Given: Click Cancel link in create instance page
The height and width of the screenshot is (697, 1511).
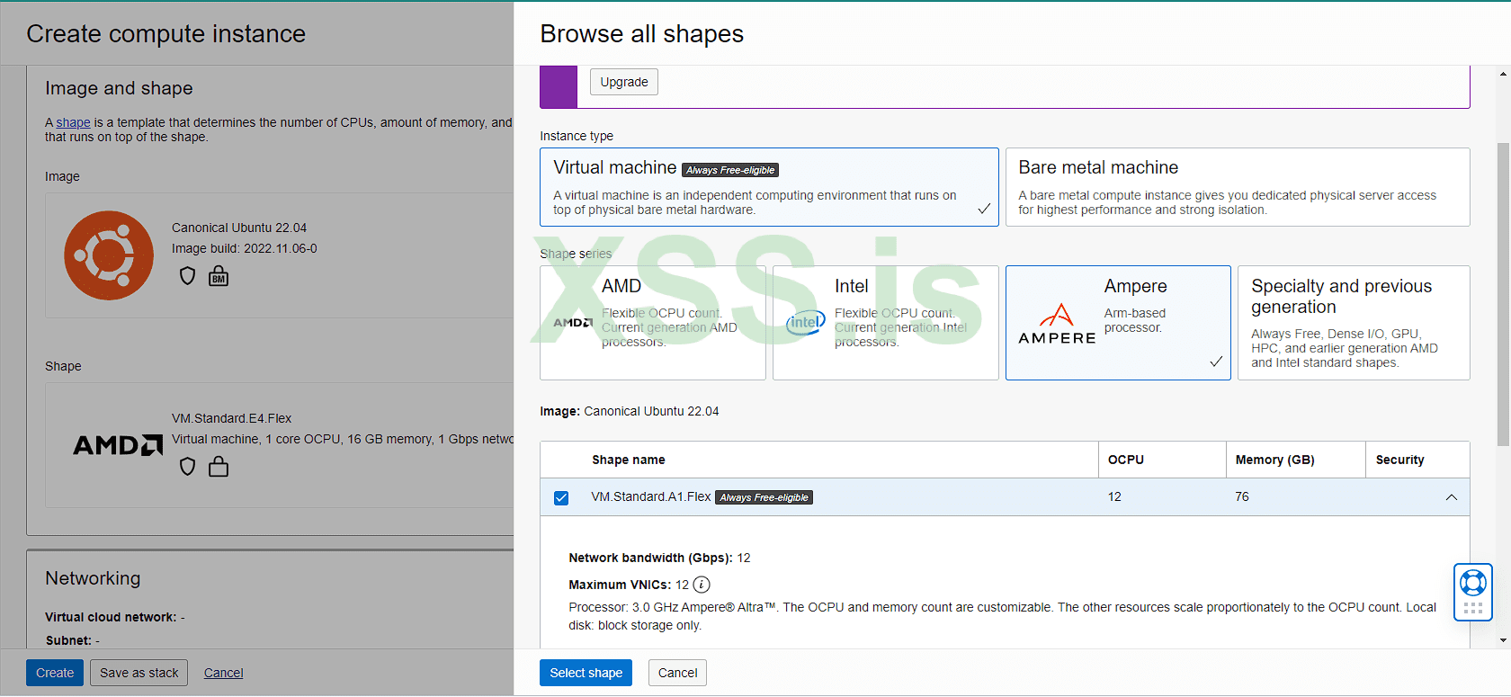Looking at the screenshot, I should click(223, 673).
